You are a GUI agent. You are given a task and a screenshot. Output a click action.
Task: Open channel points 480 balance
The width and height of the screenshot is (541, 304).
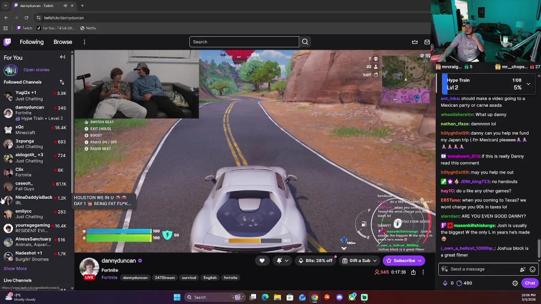pos(464,283)
